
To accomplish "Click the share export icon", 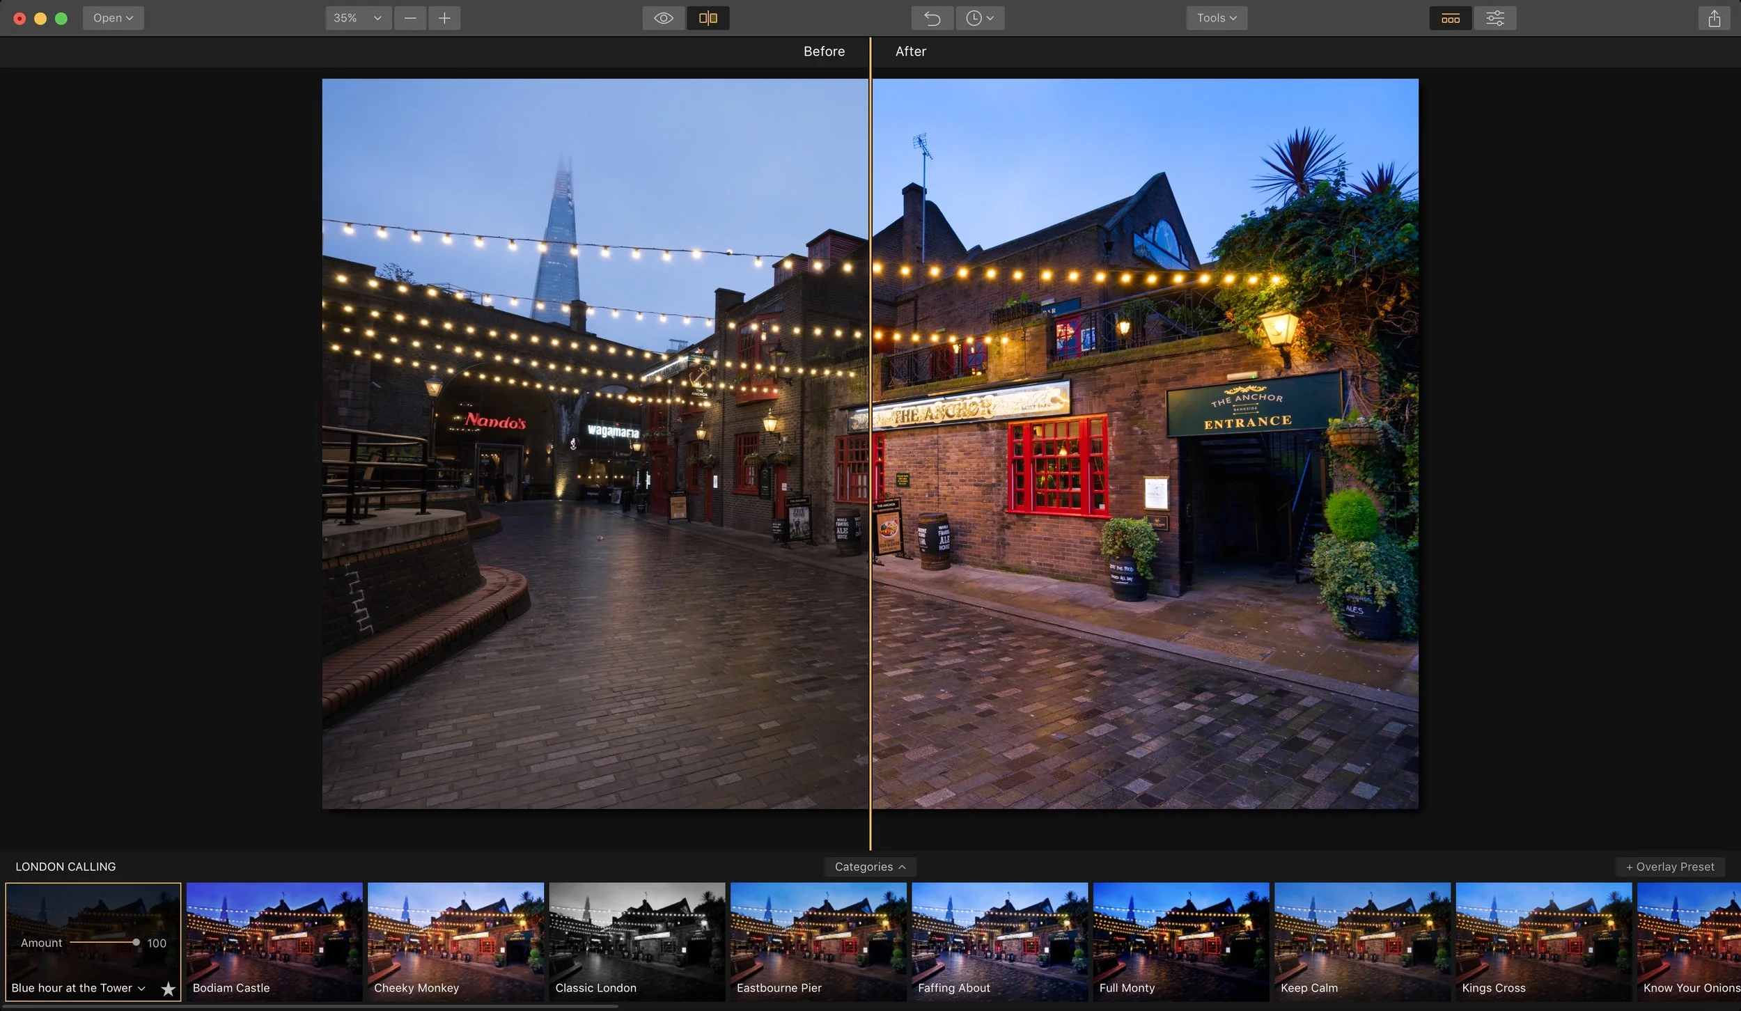I will tap(1715, 18).
